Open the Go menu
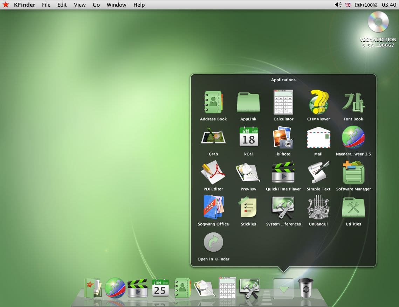The height and width of the screenshot is (307, 399). pyautogui.click(x=96, y=5)
